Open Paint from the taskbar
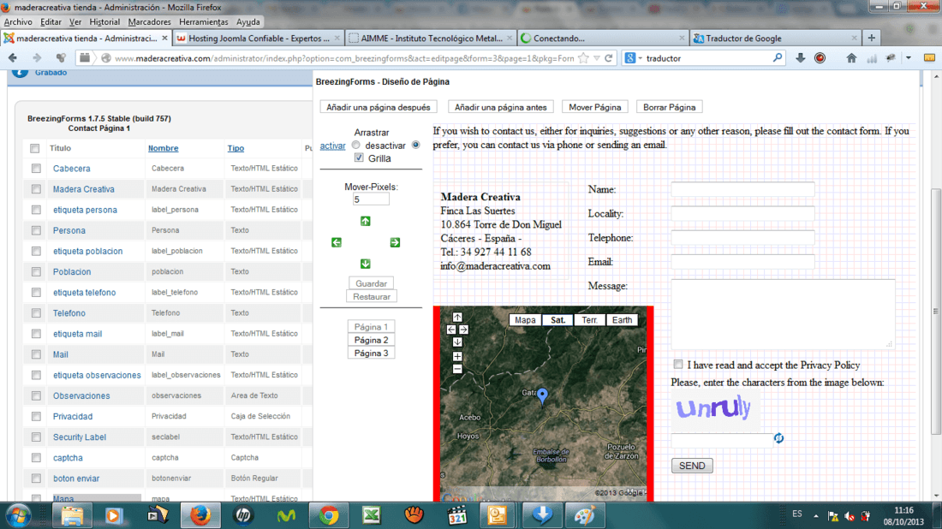942x529 pixels. (x=585, y=515)
